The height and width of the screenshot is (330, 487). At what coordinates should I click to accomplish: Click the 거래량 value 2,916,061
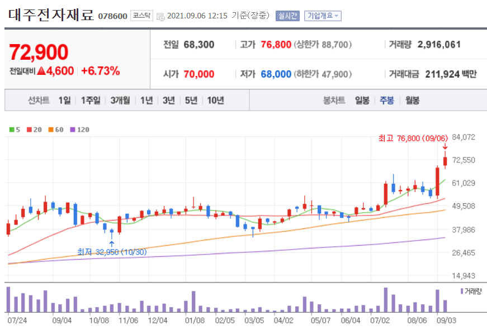439,44
